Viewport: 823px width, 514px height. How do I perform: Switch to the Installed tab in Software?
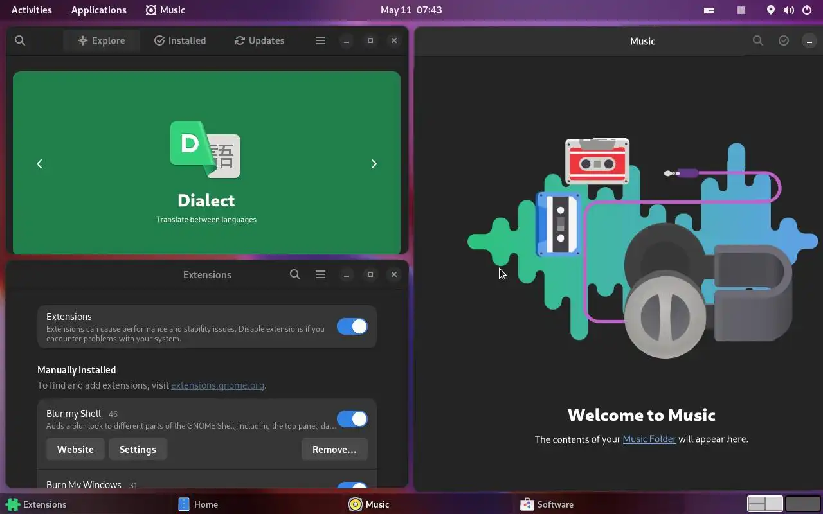[x=180, y=40]
